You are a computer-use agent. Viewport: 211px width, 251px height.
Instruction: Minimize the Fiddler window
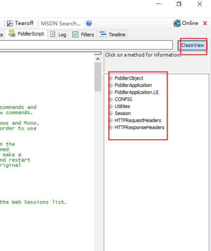click(159, 4)
